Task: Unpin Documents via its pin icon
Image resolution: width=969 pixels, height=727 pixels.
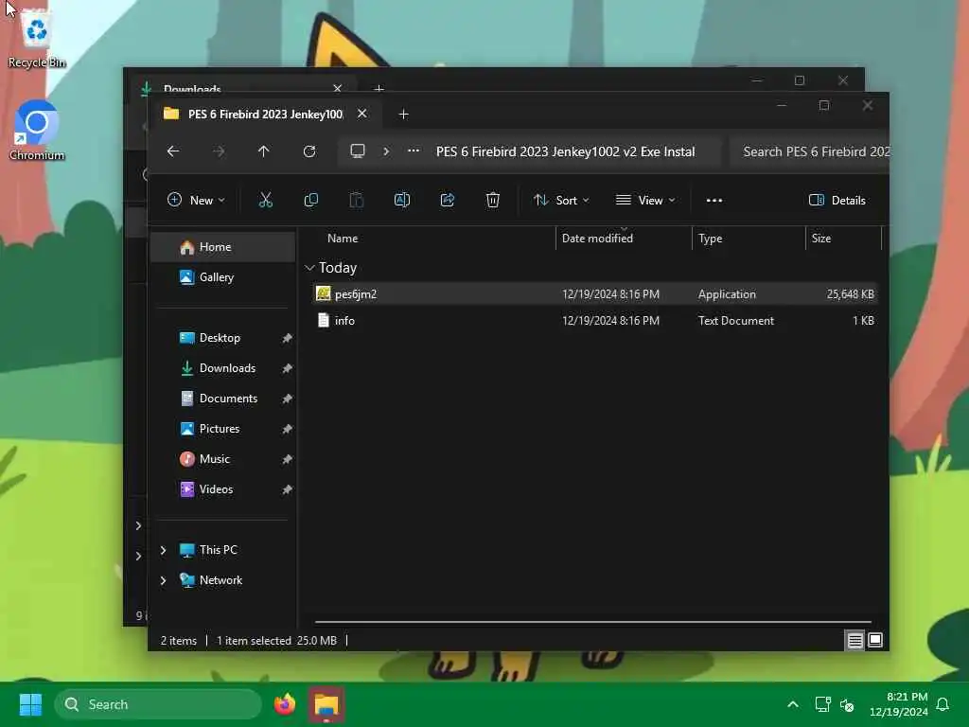Action: pyautogui.click(x=287, y=399)
